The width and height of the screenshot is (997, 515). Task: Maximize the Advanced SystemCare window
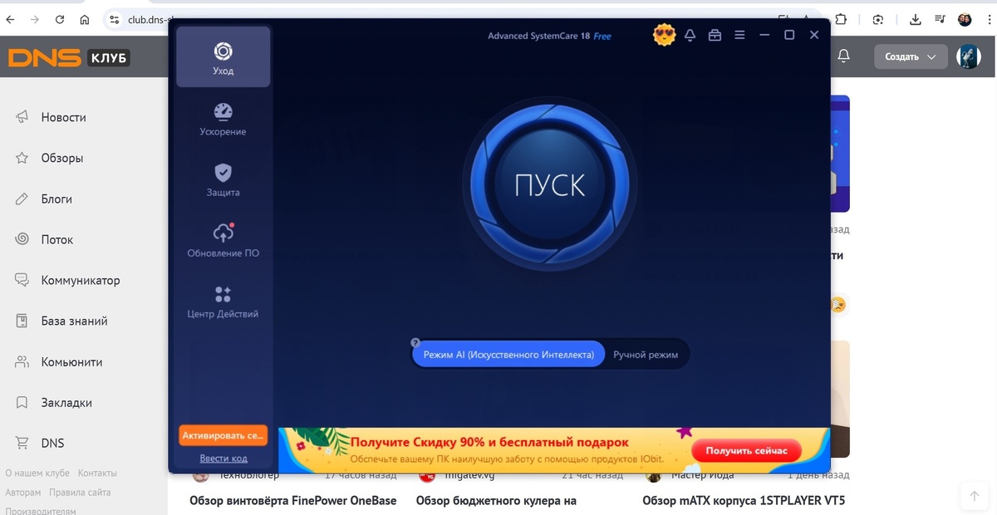point(789,35)
